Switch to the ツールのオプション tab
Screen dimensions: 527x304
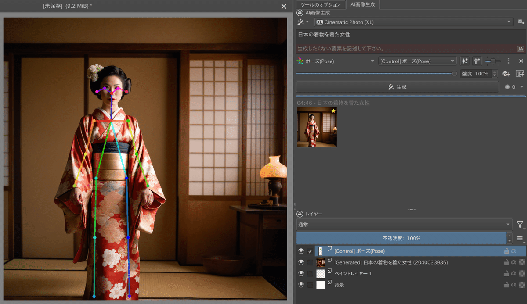(x=320, y=5)
